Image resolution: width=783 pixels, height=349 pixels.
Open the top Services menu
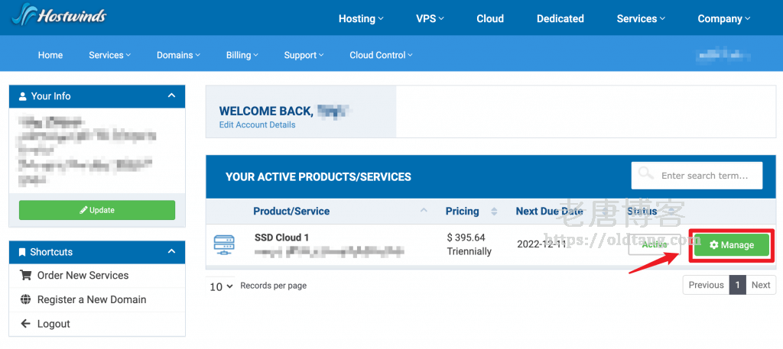tap(642, 18)
